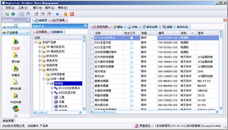Viewport: 228px width, 130px height.
Task: Switch to the 属性 tab
Action: (118, 27)
